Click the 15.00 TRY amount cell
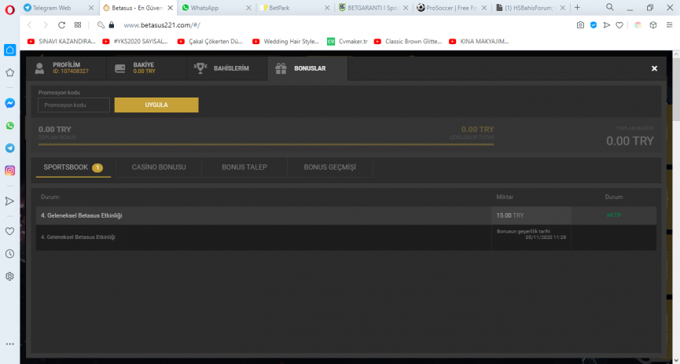Image resolution: width=680 pixels, height=364 pixels. 531,215
